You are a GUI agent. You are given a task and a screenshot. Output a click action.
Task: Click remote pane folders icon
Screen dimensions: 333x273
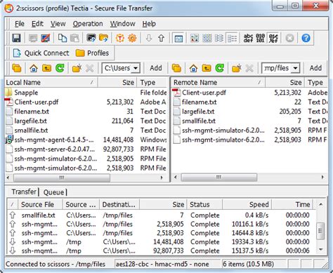(176, 68)
